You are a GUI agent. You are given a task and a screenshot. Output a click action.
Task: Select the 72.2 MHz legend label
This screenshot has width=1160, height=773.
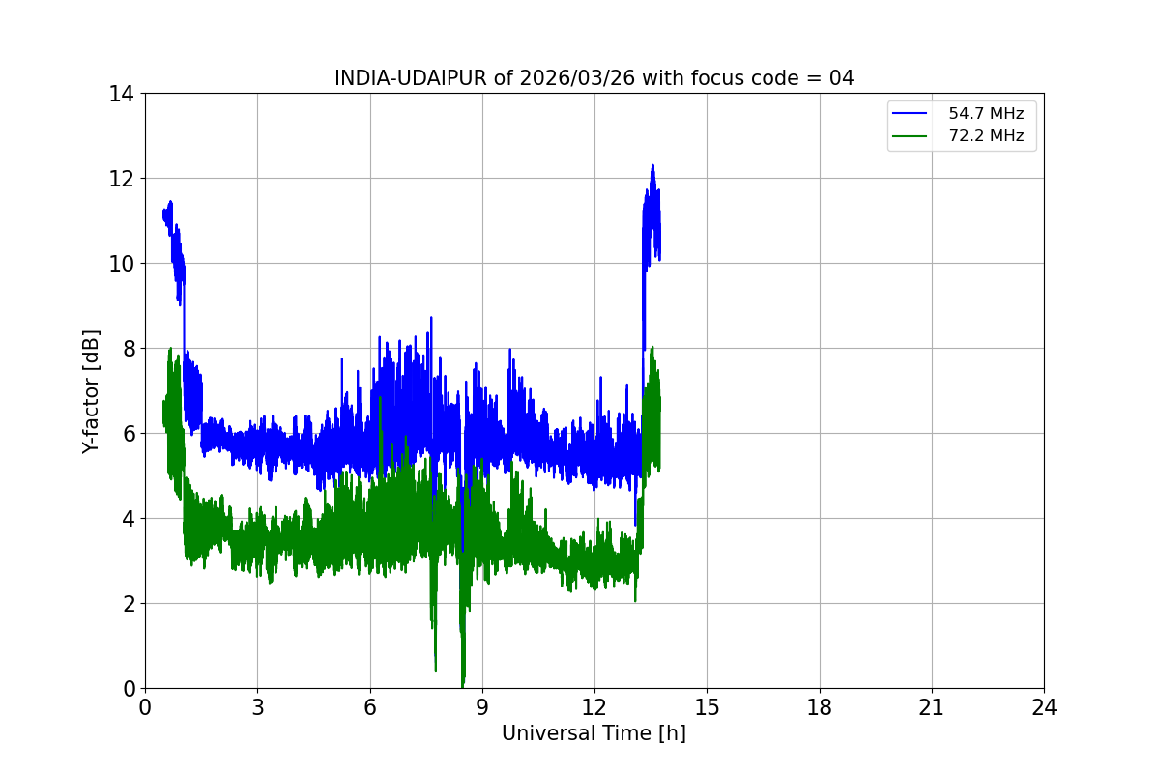click(x=986, y=136)
